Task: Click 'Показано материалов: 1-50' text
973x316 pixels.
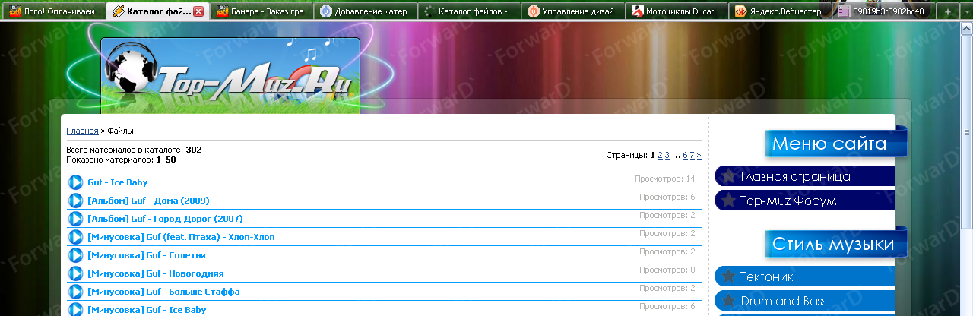Action: click(121, 160)
